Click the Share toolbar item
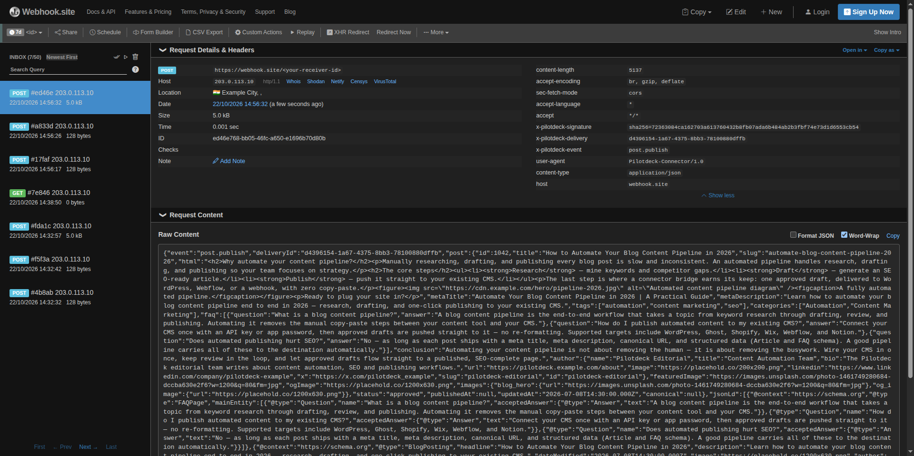Screen dimensions: 914x456 coord(66,32)
